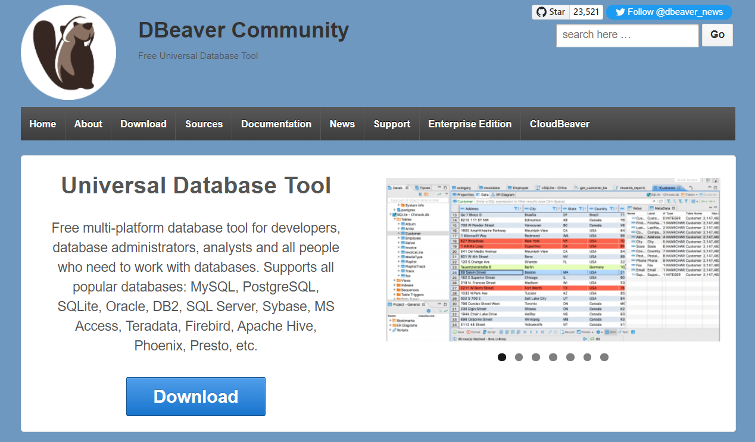Click the 'Free multi-platform database tool' paragraph
Viewport: 755px width, 442px height.
[196, 287]
